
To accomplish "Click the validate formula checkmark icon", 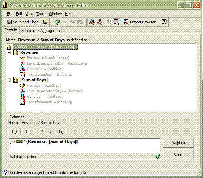I will coord(57,22).
